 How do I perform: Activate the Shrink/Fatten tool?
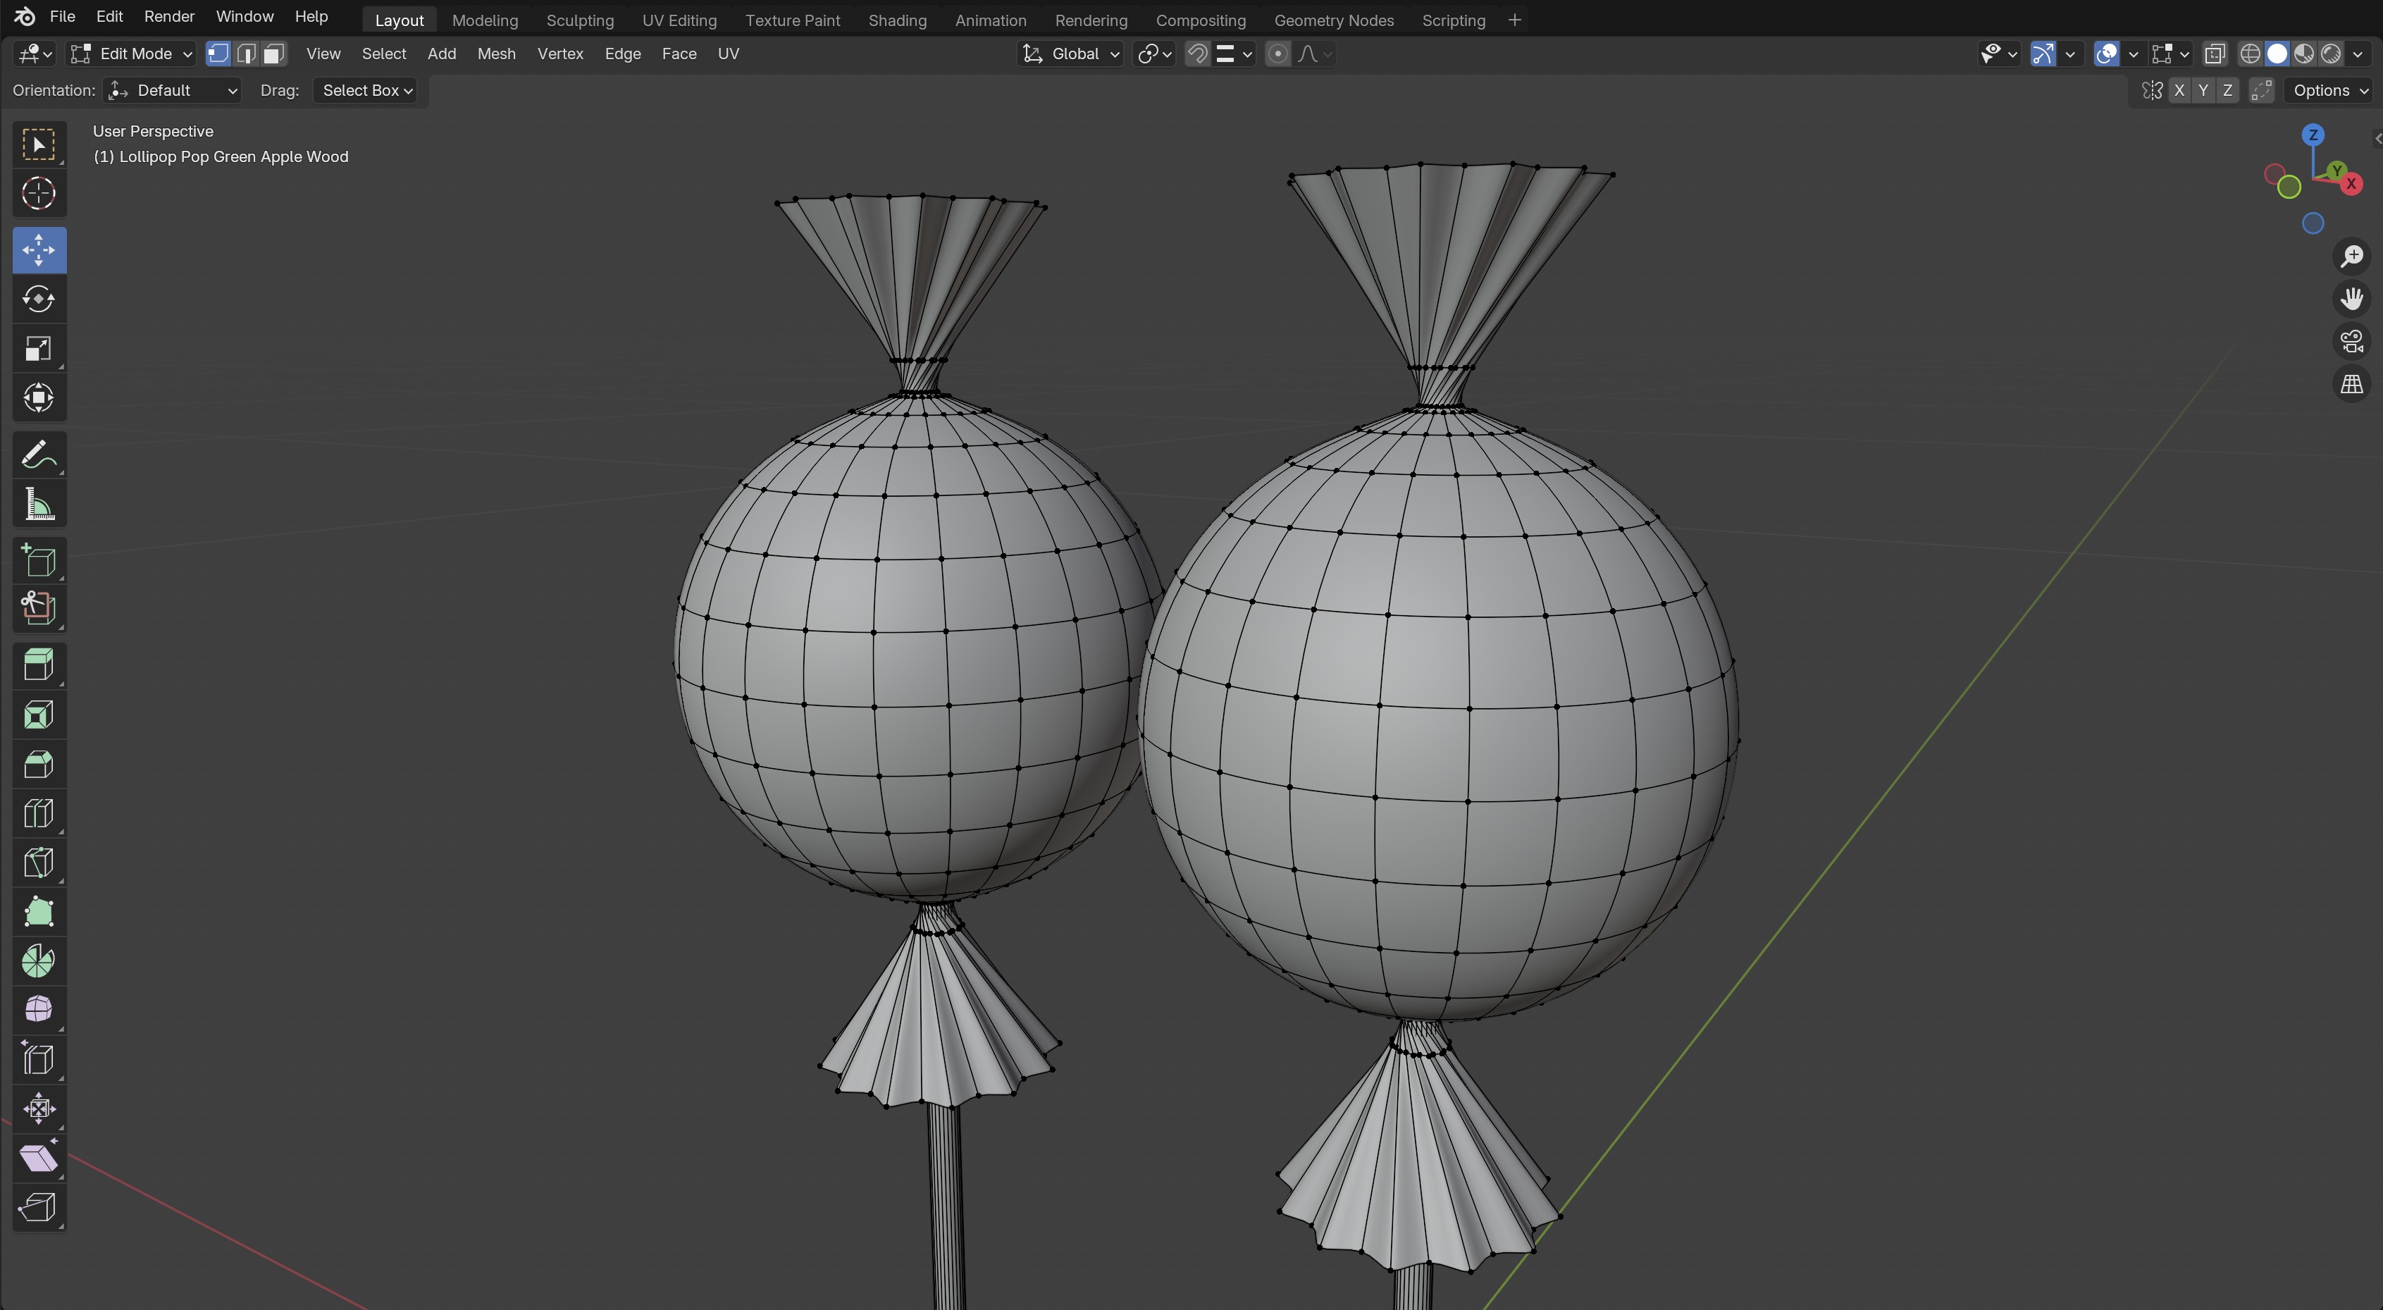click(39, 1108)
